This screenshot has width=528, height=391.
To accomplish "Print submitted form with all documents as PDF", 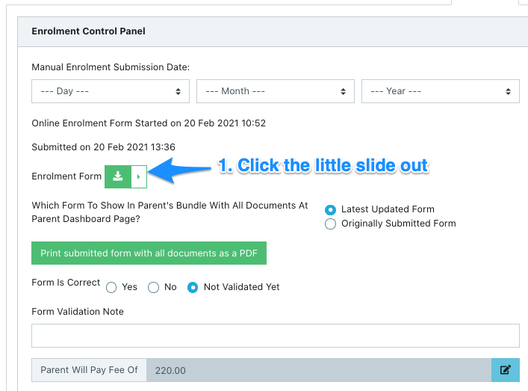I will 149,253.
